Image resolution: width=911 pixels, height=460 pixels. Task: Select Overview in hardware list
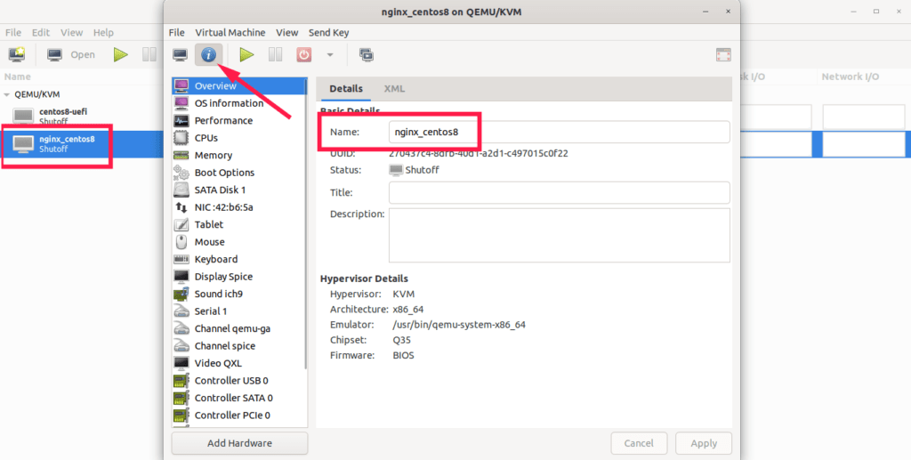coord(239,86)
